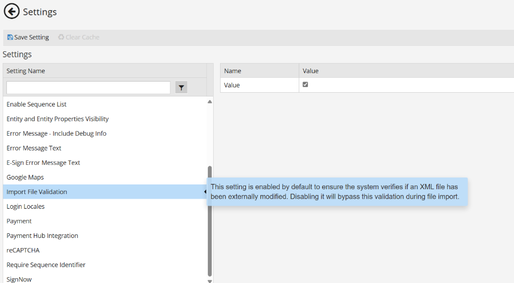Viewport: 514px width, 283px height.
Task: Click the Save Setting button label
Action: pos(31,38)
